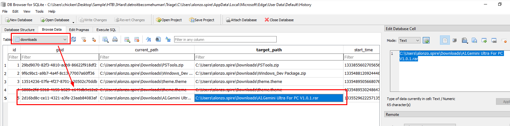This screenshot has width=510, height=126.
Task: Select the target_path cell for PSTools.zip
Action: (269, 65)
